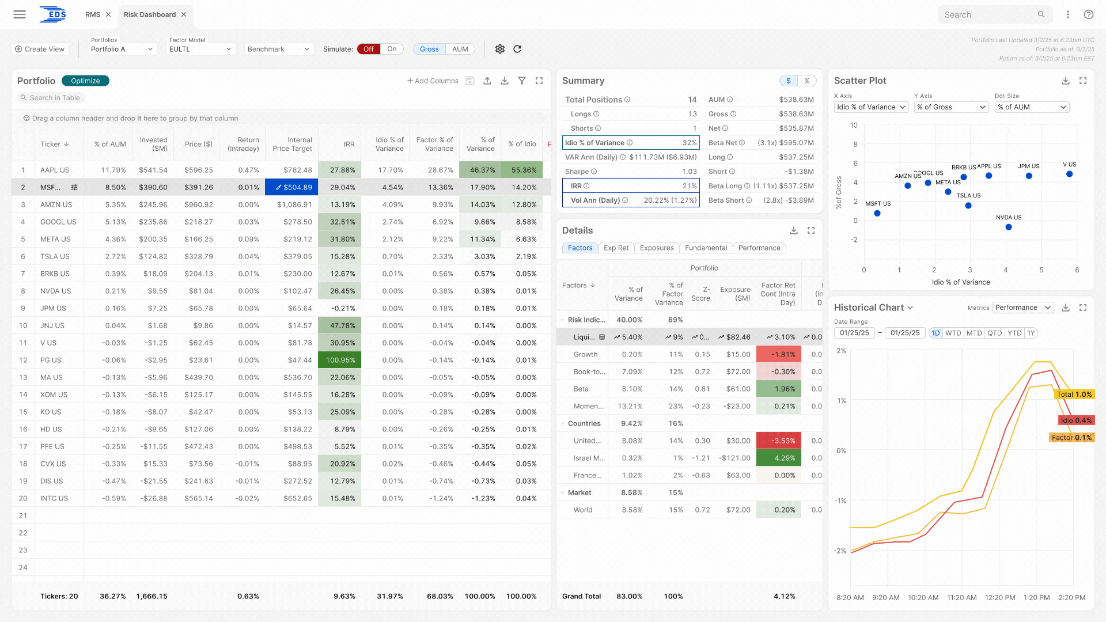Collapse the Countries factor group
Screen dimensions: 1106x622
563,423
